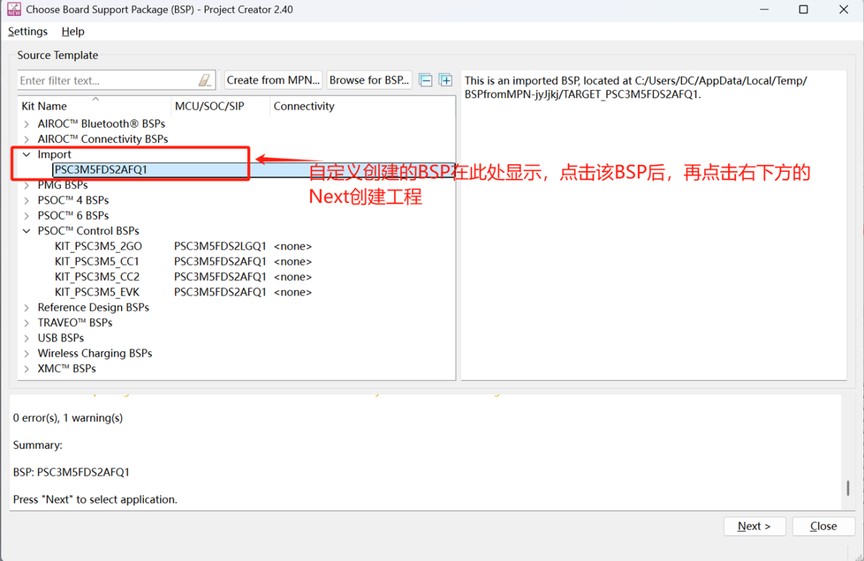Viewport: 864px width, 561px height.
Task: Click the expand all tree icon
Action: [446, 80]
